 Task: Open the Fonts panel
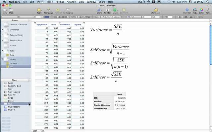(208, 11)
